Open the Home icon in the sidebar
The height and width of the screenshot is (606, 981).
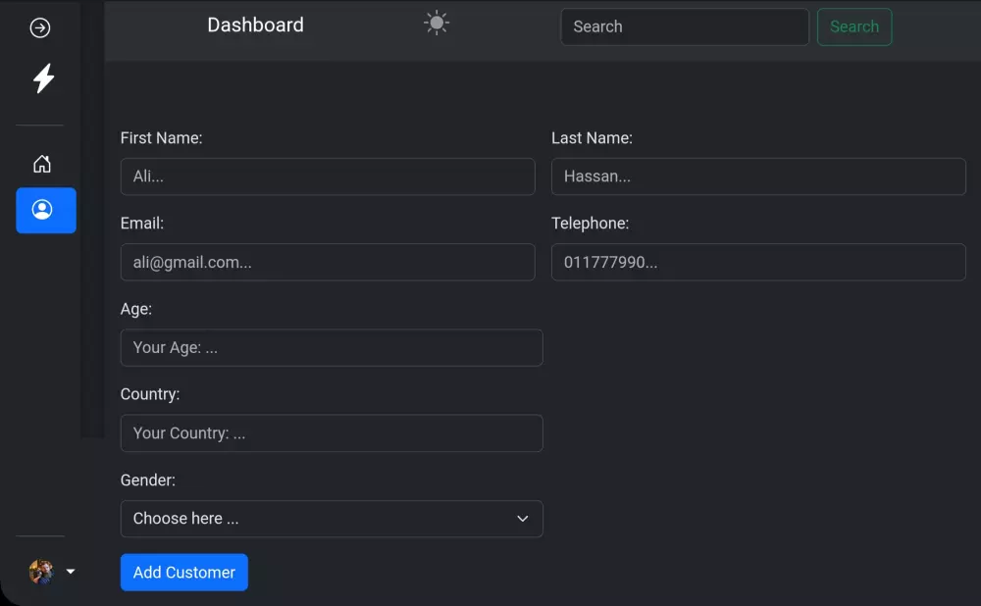click(40, 164)
